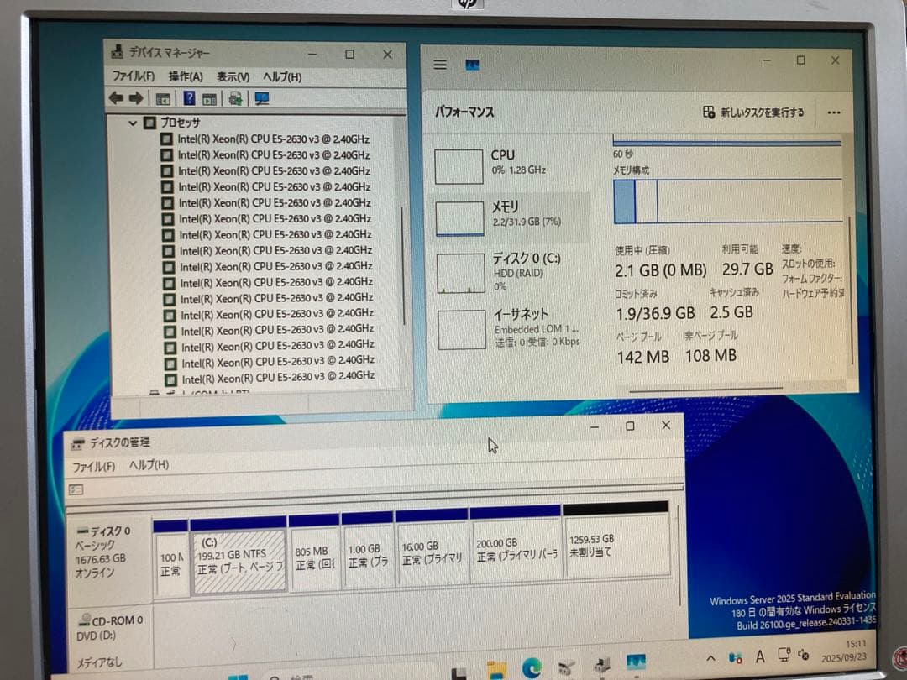This screenshot has height=680, width=907.
Task: Click the Task Manager right-side vertical scrollbar
Action: point(850,290)
